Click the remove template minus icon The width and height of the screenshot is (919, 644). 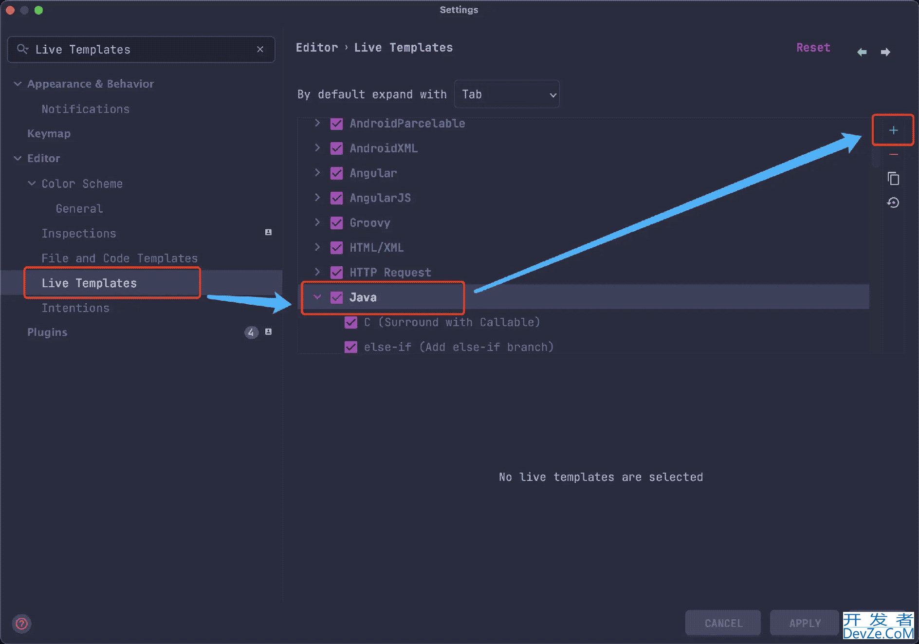click(893, 154)
